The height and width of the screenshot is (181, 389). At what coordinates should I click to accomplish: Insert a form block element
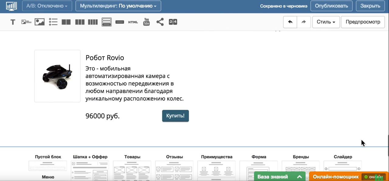pyautogui.click(x=107, y=22)
